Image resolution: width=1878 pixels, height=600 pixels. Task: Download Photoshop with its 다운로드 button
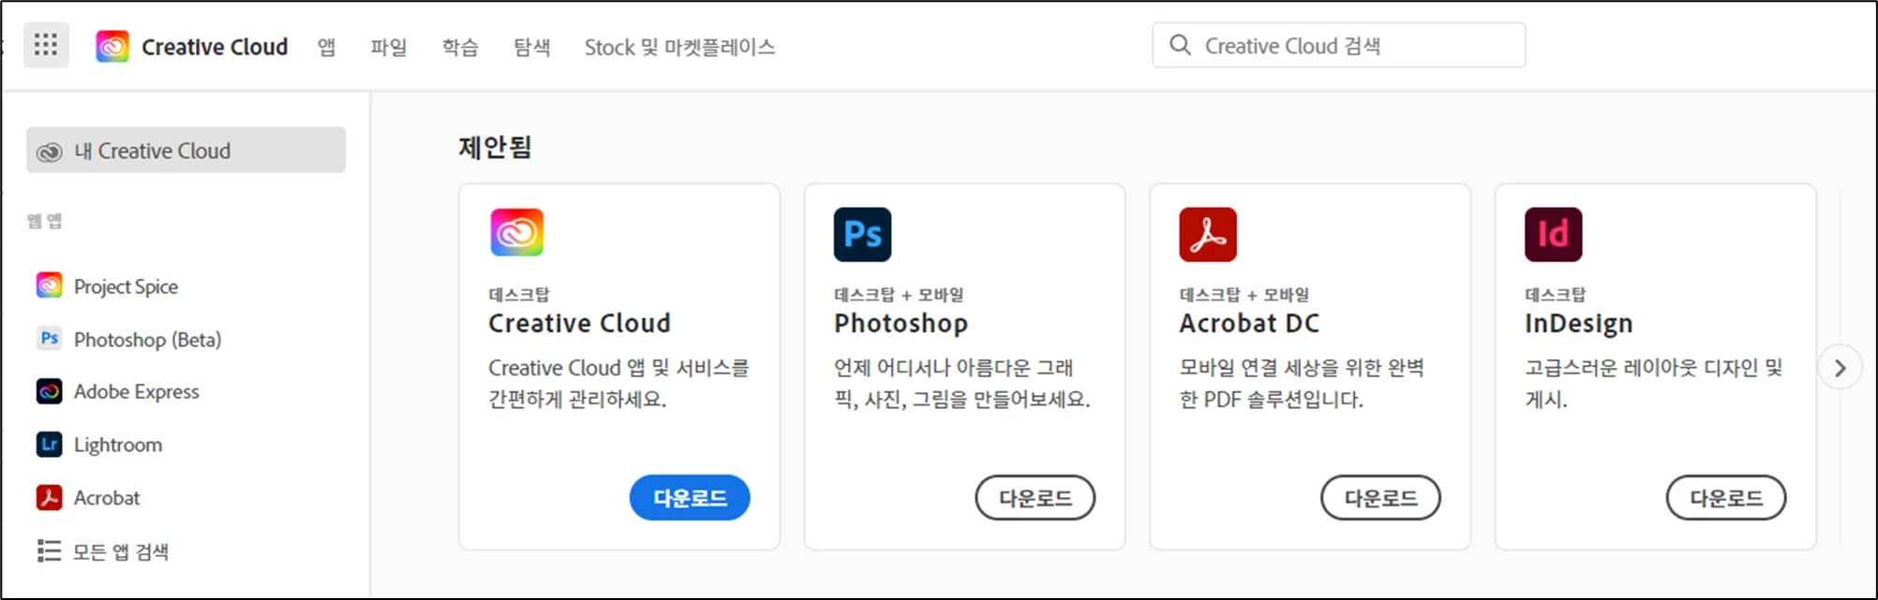pyautogui.click(x=1036, y=498)
